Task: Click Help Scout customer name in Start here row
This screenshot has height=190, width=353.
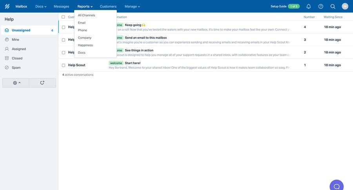Action: tap(76, 65)
